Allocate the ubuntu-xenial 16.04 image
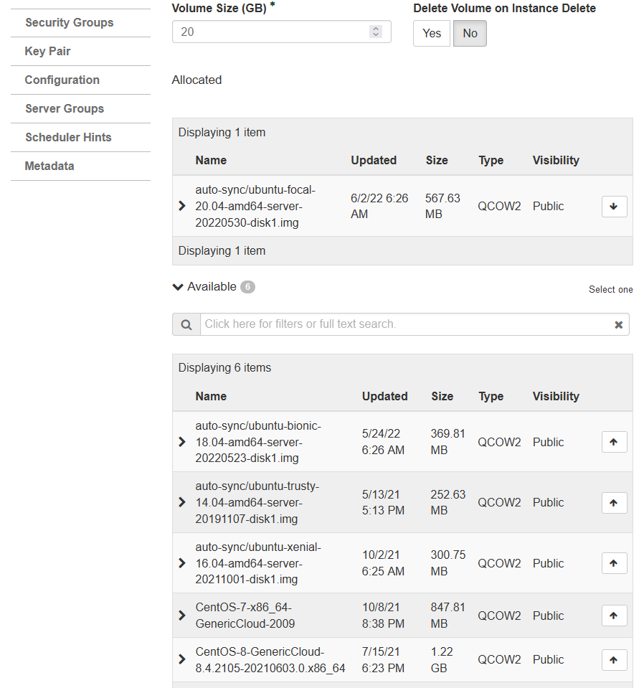 point(614,563)
